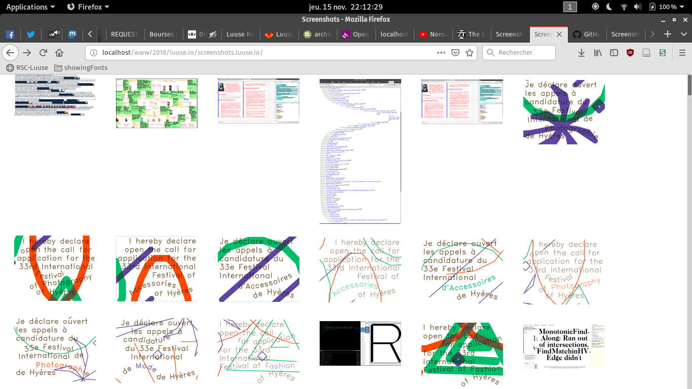
Task: Click the pinned Twitter tab
Action: point(31,34)
